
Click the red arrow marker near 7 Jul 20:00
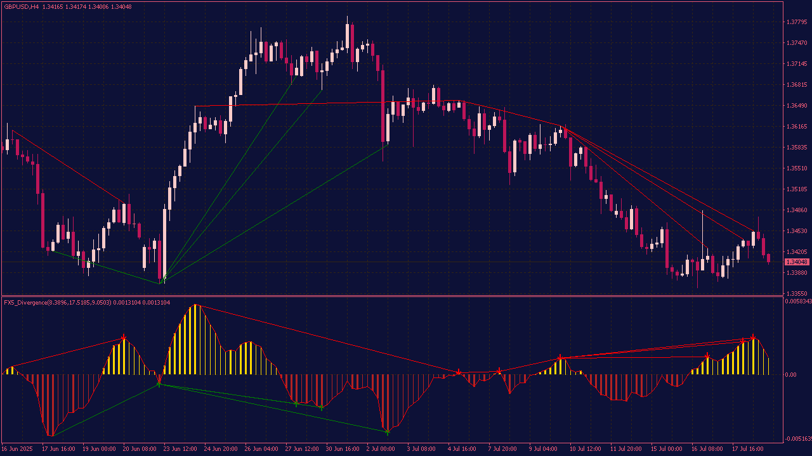pos(499,370)
